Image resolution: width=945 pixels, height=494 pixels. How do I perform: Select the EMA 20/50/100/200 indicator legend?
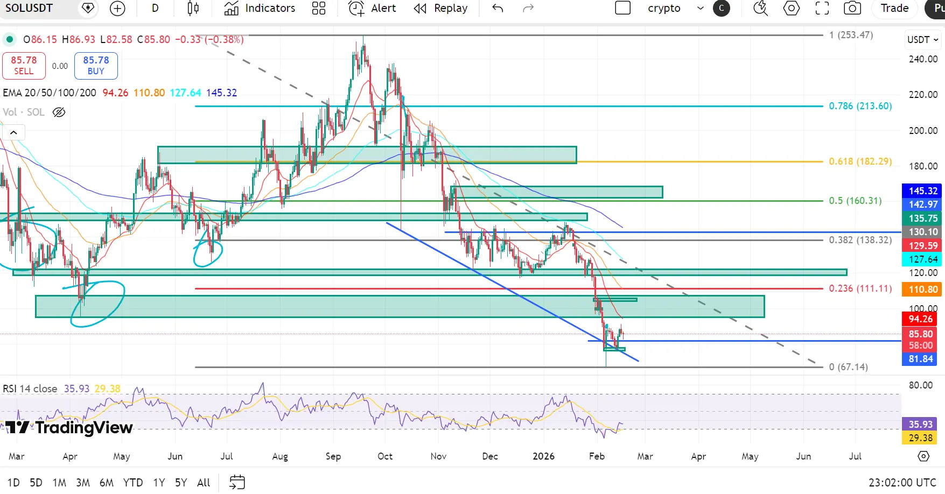point(50,93)
